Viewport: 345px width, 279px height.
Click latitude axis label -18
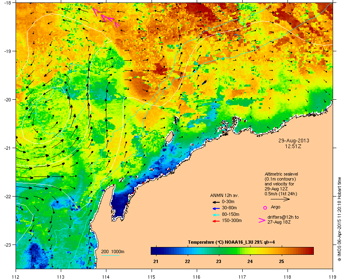(7, 3)
